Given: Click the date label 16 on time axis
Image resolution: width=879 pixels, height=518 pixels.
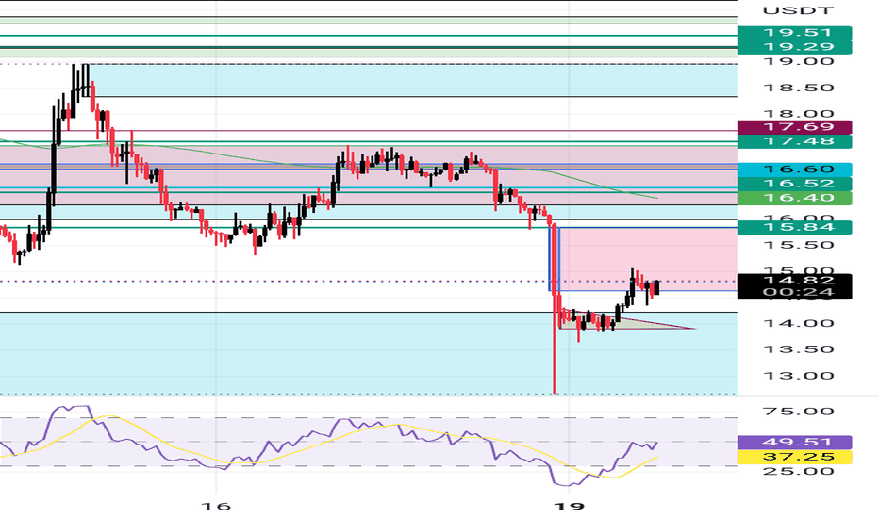Looking at the screenshot, I should point(216,507).
